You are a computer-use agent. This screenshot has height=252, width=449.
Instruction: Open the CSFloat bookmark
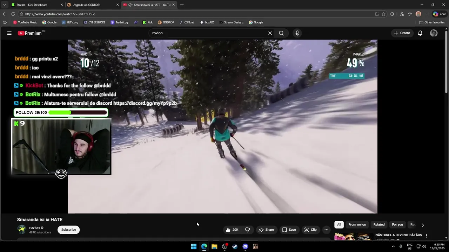coord(186,22)
